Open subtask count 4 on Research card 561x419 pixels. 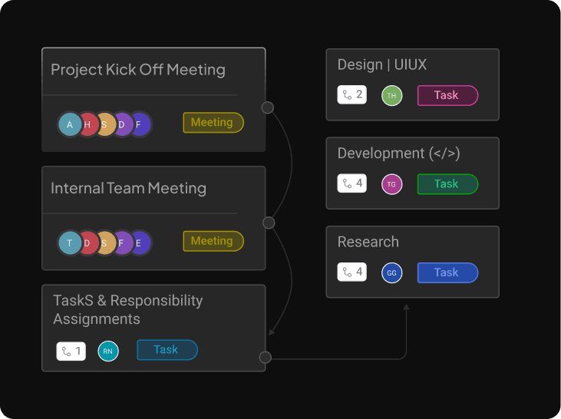(352, 272)
